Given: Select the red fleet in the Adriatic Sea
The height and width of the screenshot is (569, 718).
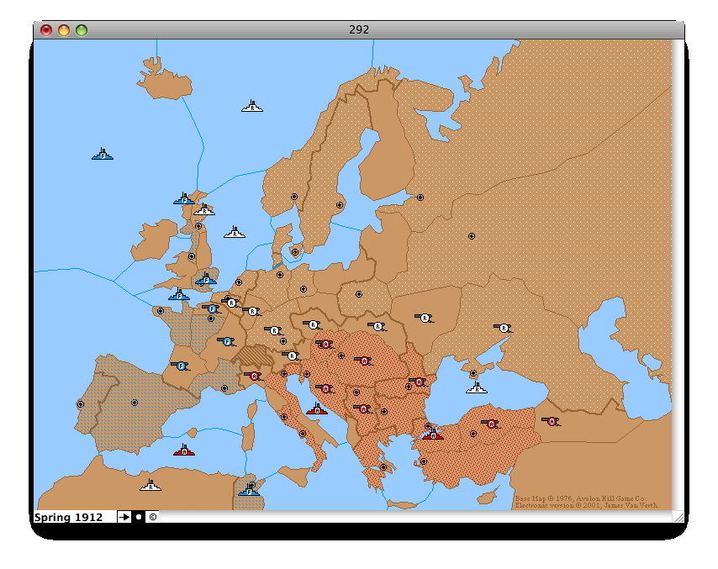Looking at the screenshot, I should click(x=317, y=408).
